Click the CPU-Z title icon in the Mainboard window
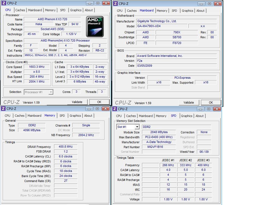273x205 pixels. (x=115, y=4)
